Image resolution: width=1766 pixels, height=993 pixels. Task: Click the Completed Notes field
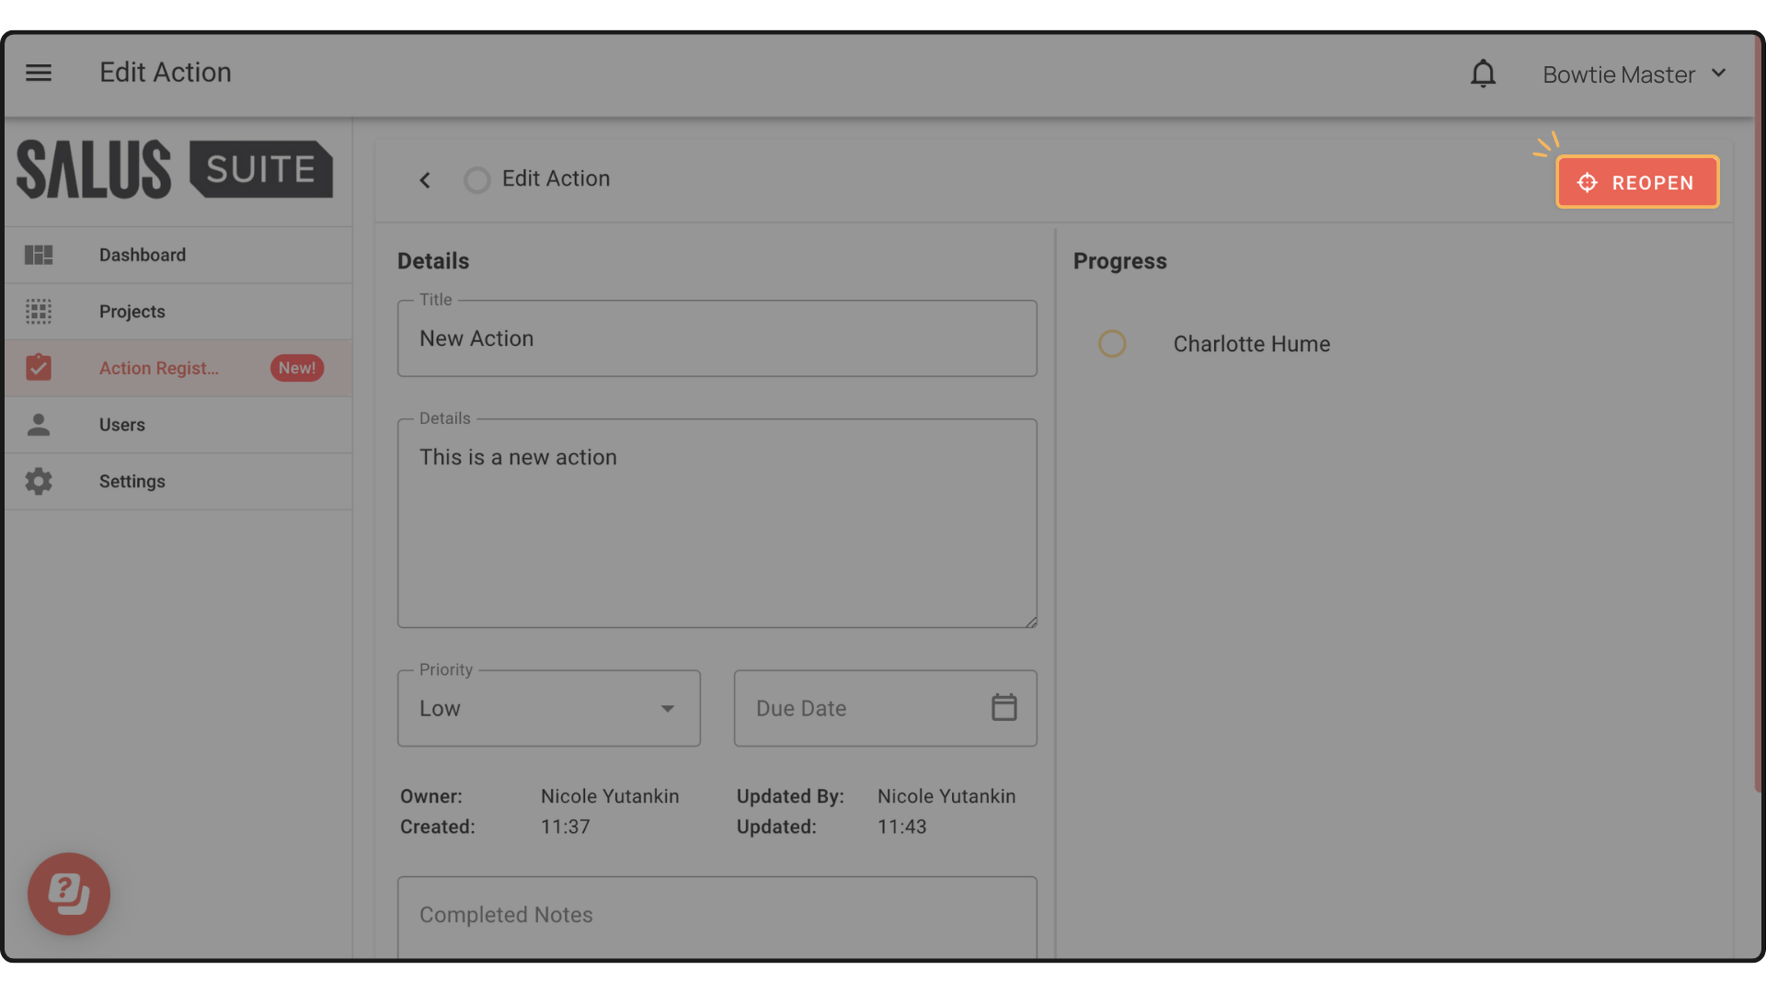[x=717, y=917]
